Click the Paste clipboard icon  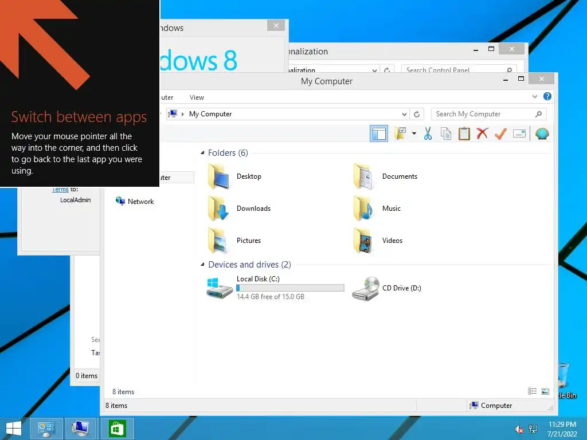coord(464,133)
